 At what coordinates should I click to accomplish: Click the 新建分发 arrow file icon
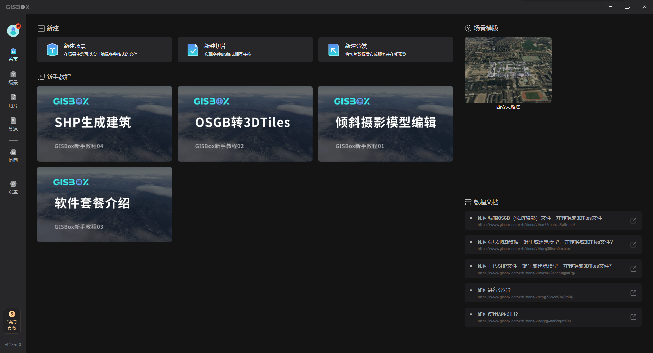coord(333,50)
